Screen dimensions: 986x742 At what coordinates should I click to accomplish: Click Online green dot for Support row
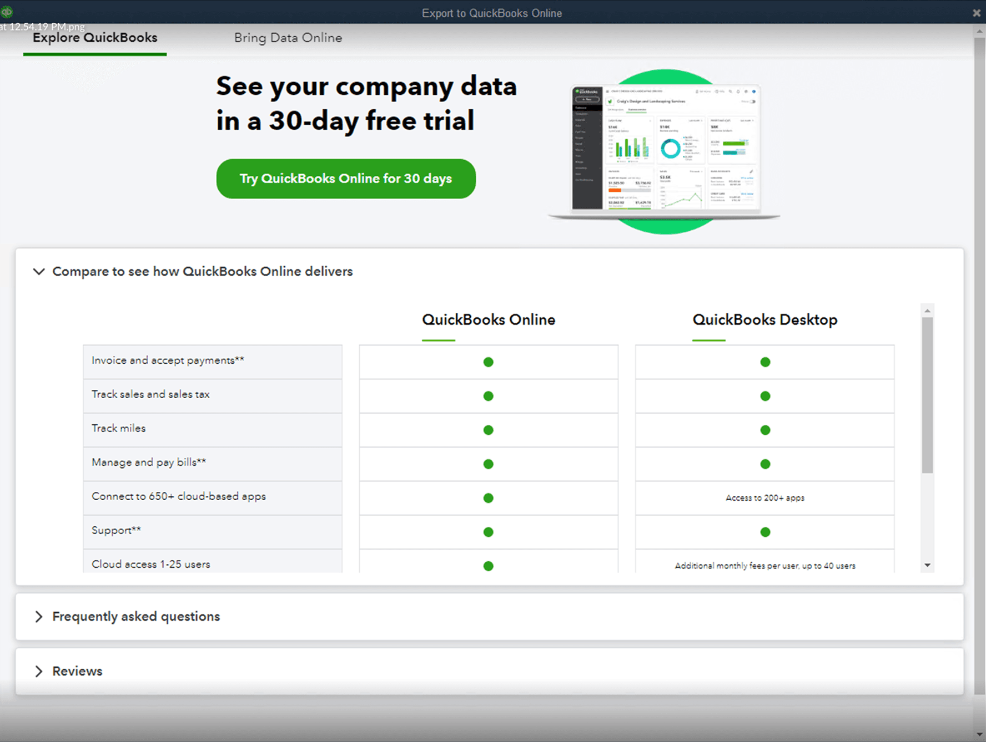(x=489, y=532)
